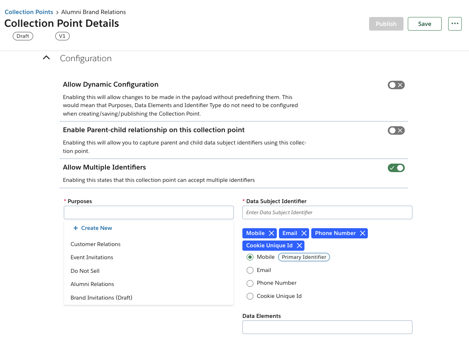The width and height of the screenshot is (469, 351).
Task: Click the Cookie Unique Id tag label
Action: [x=269, y=246]
